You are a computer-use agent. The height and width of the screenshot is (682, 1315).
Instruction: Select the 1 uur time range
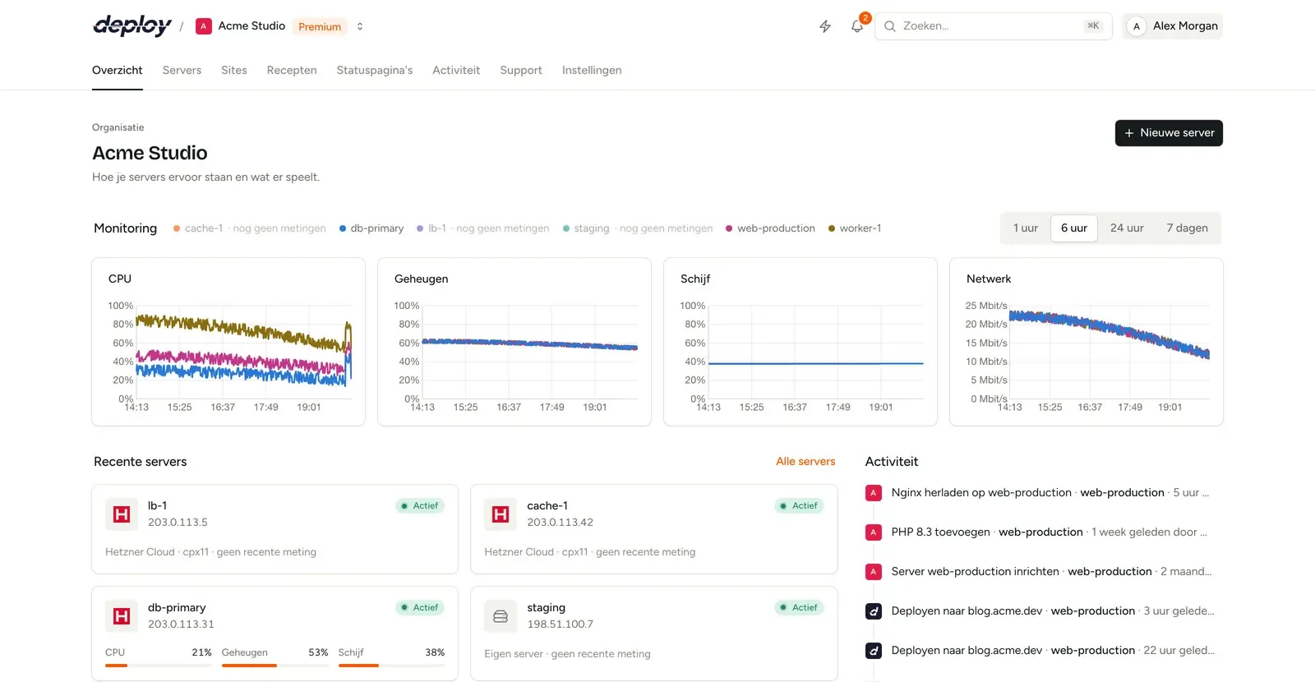[x=1026, y=228]
